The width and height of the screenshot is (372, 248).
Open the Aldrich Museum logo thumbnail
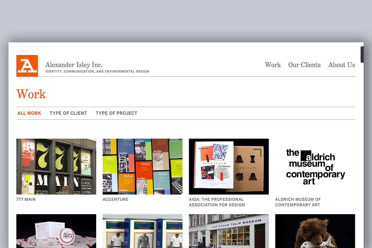(315, 166)
